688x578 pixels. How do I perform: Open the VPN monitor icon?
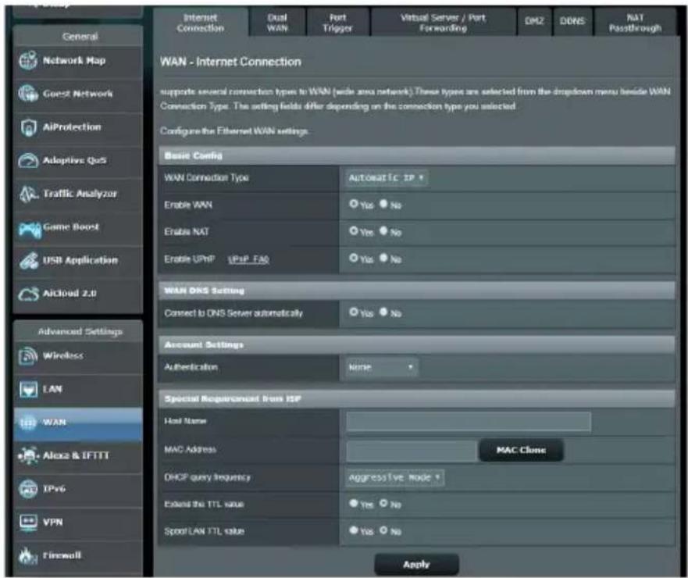point(29,523)
